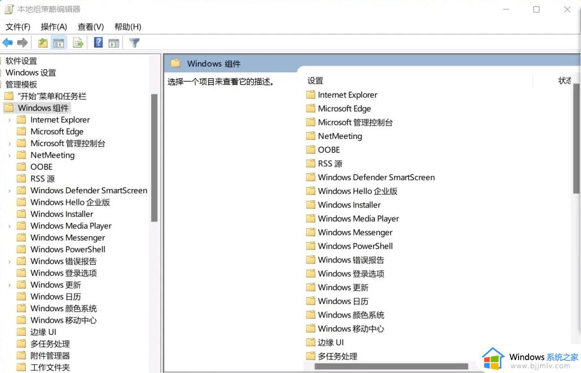Click the Up one level folder icon
This screenshot has height=373, width=581.
pos(43,43)
